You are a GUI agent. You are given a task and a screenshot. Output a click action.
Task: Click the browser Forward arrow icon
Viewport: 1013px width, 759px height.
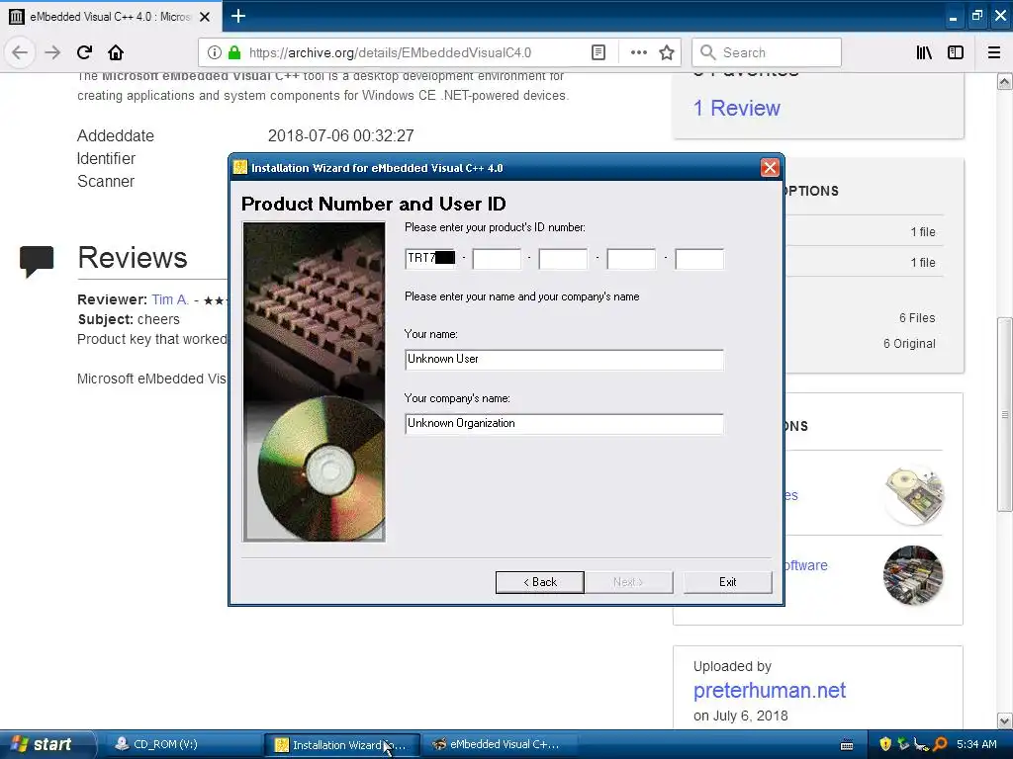pos(52,52)
